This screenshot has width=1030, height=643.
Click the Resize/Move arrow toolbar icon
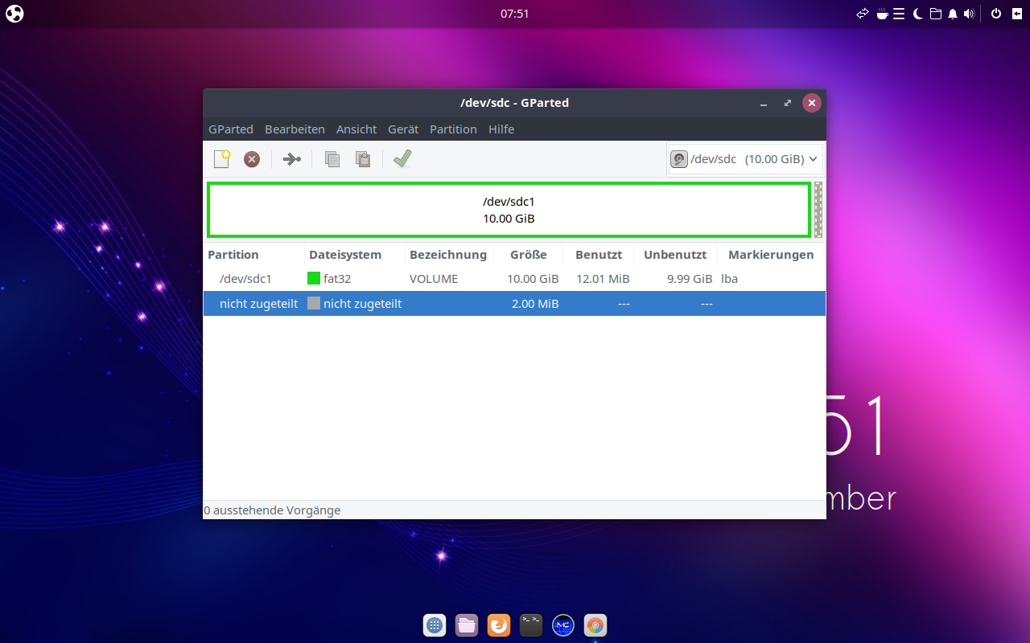[291, 159]
